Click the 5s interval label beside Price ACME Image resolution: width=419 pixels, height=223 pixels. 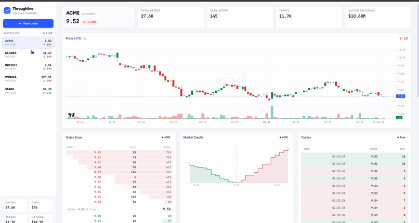point(85,38)
